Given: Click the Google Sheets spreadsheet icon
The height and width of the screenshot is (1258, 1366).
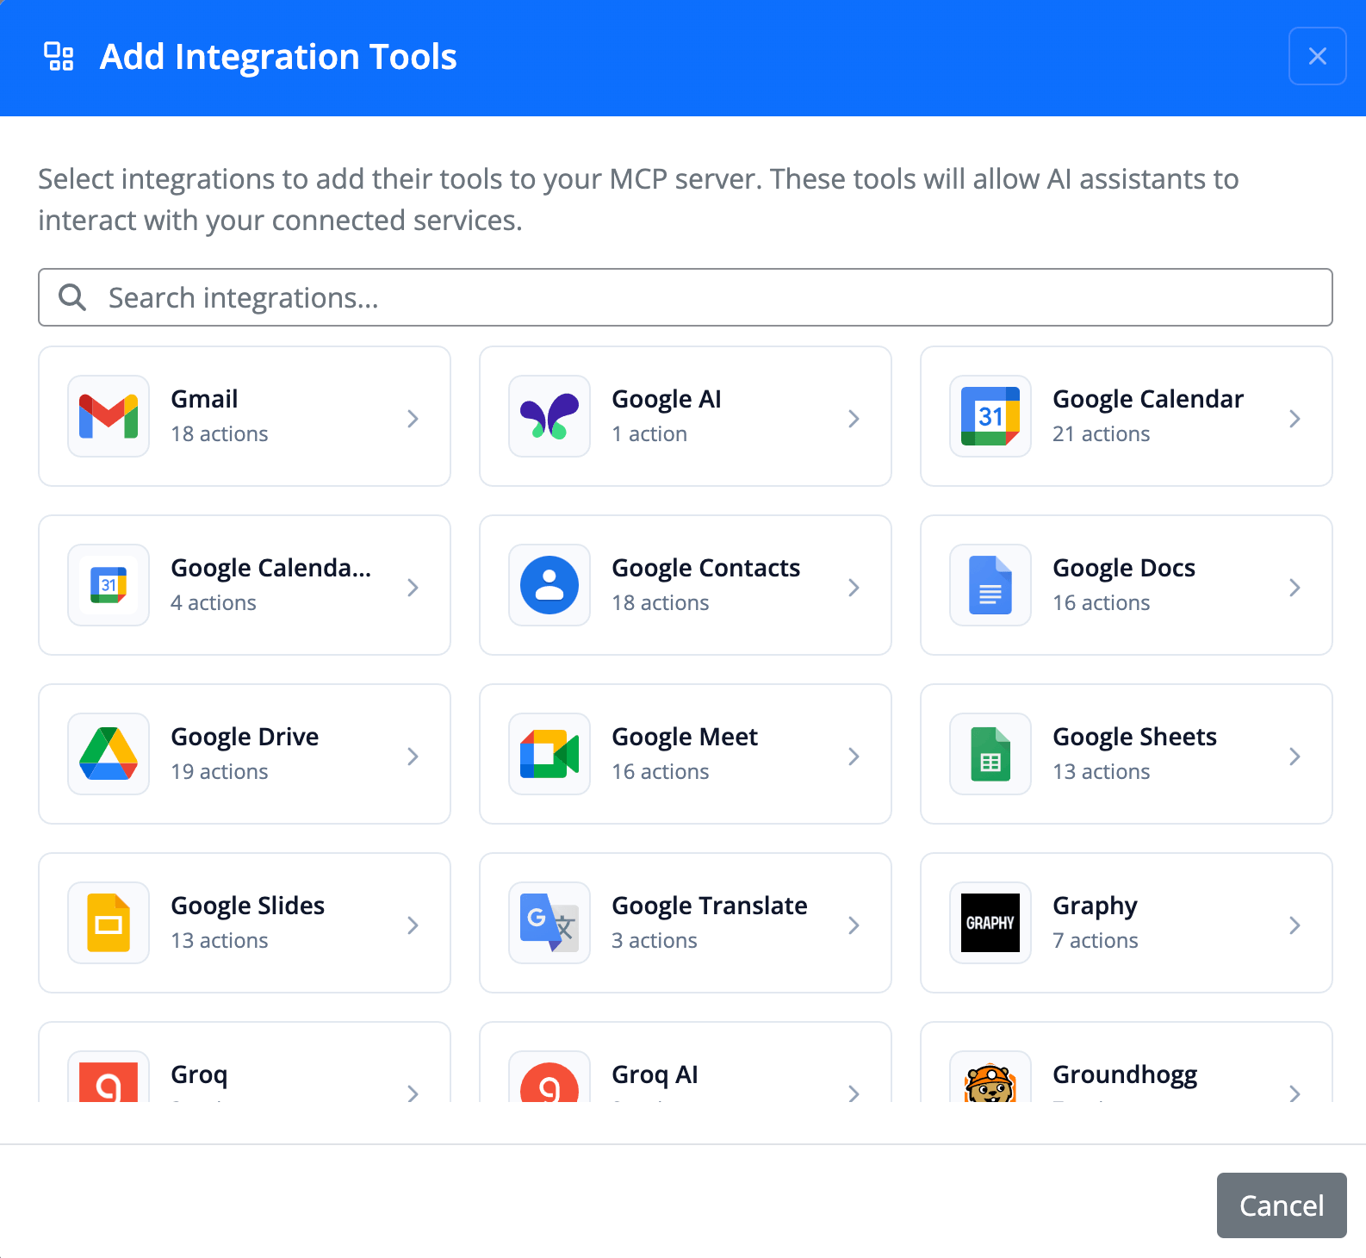Looking at the screenshot, I should click(x=990, y=754).
